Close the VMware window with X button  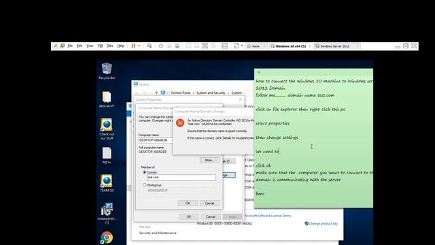tap(414, 46)
